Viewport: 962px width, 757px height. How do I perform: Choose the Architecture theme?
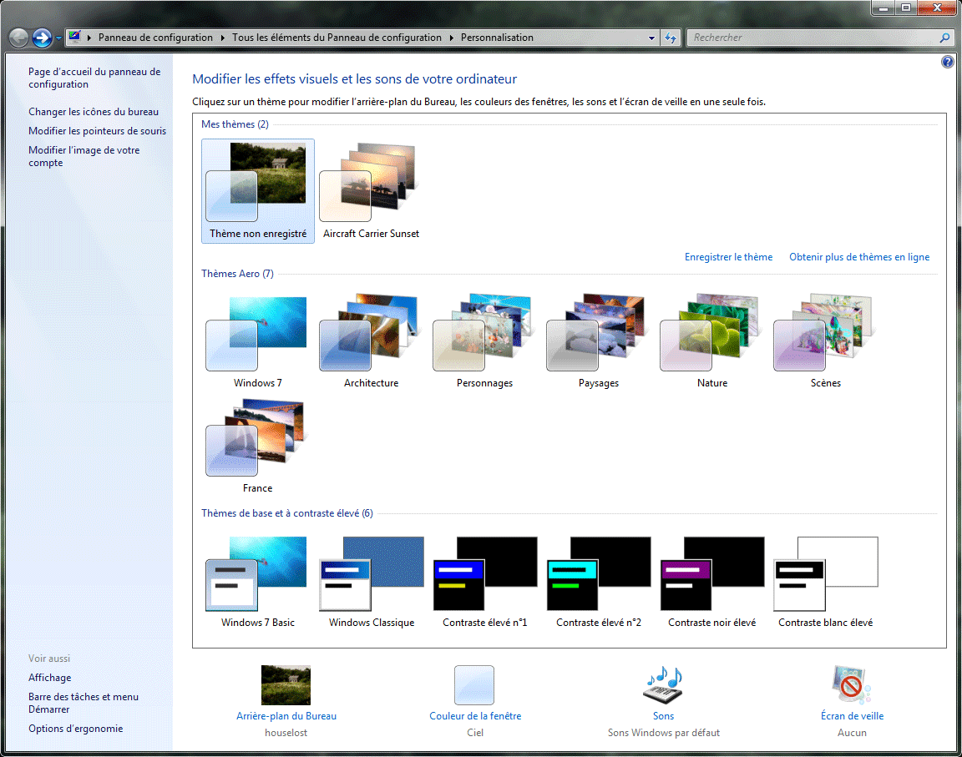(371, 341)
